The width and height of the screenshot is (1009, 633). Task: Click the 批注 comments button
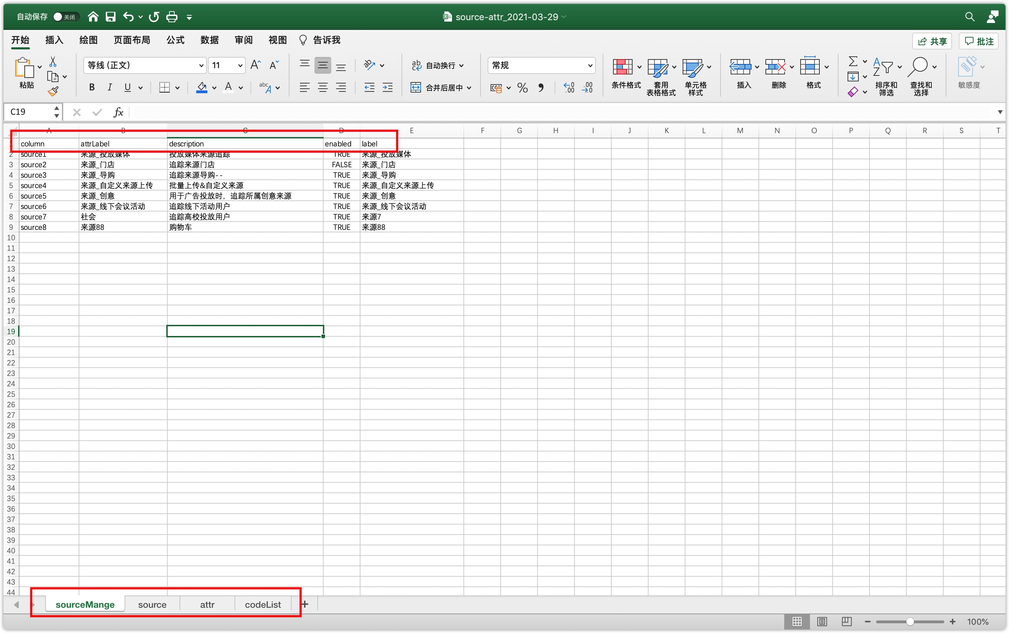(x=978, y=41)
